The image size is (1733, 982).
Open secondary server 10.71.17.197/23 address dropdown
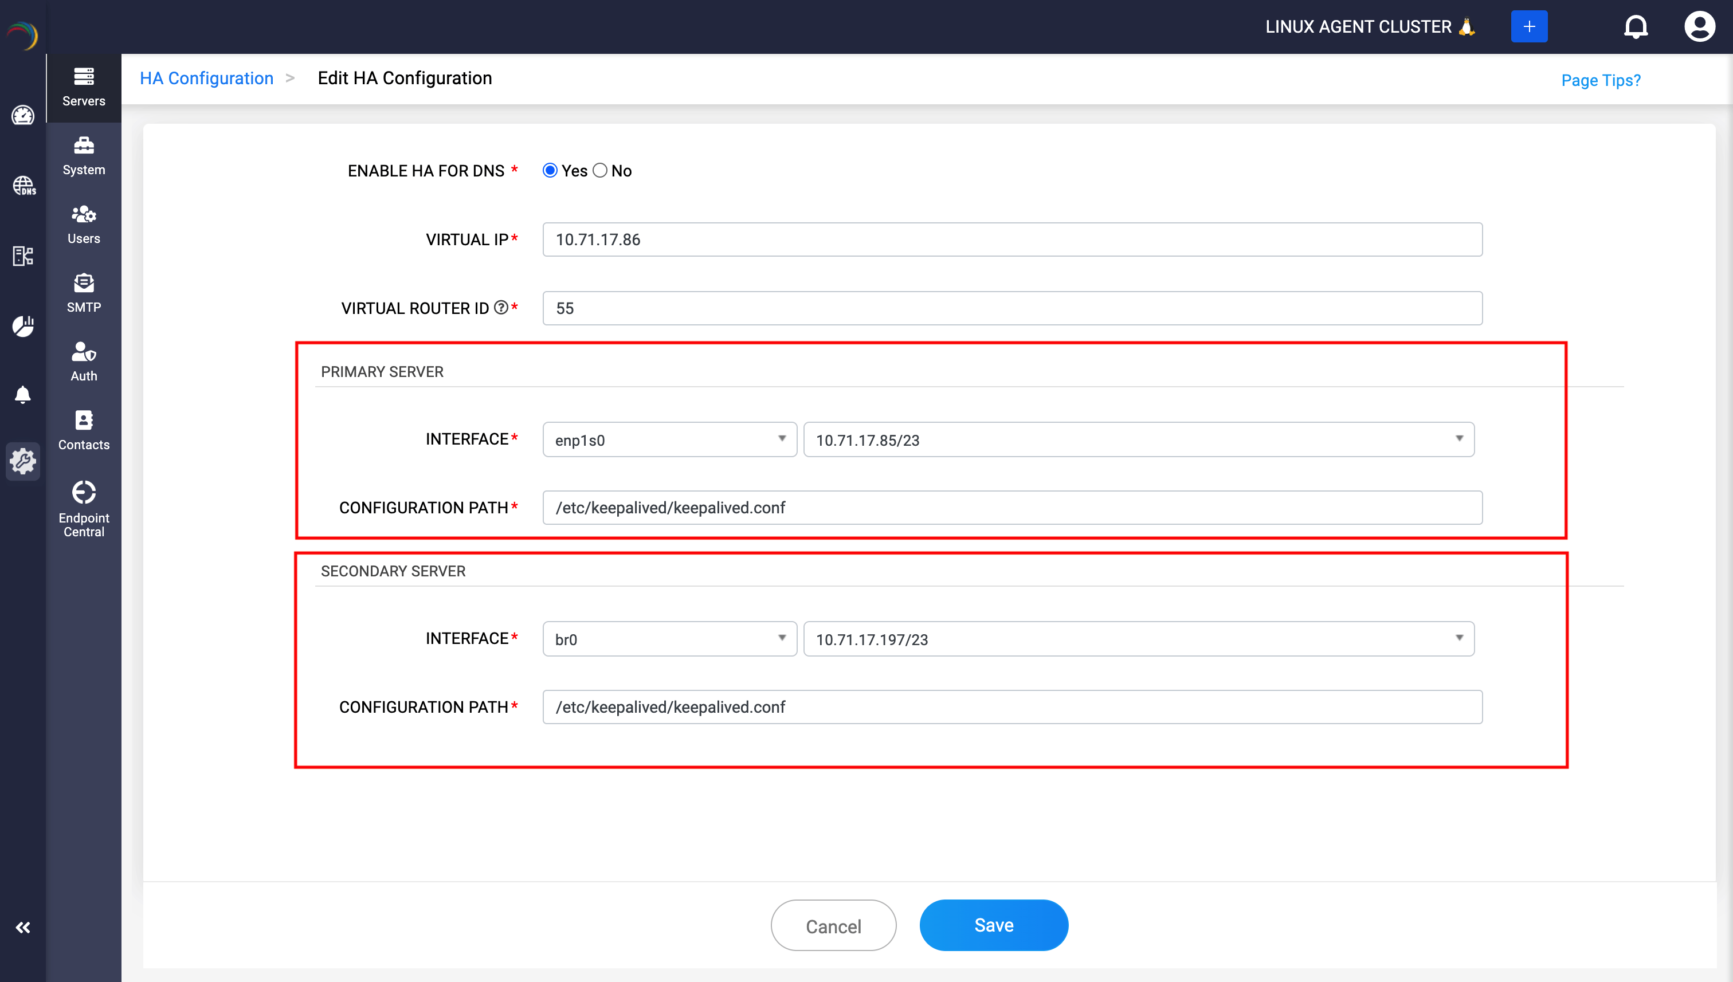click(x=1138, y=639)
